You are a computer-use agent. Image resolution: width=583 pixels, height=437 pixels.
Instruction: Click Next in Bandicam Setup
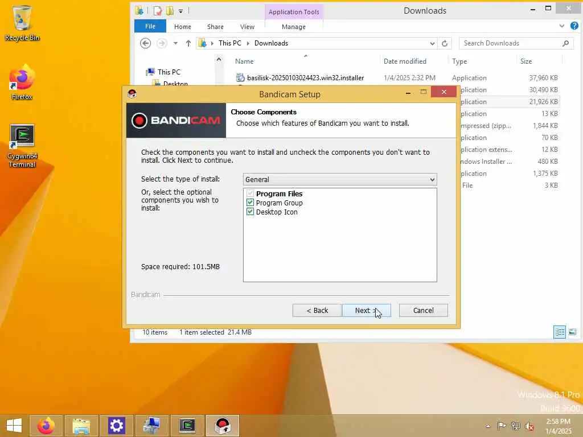coord(366,310)
